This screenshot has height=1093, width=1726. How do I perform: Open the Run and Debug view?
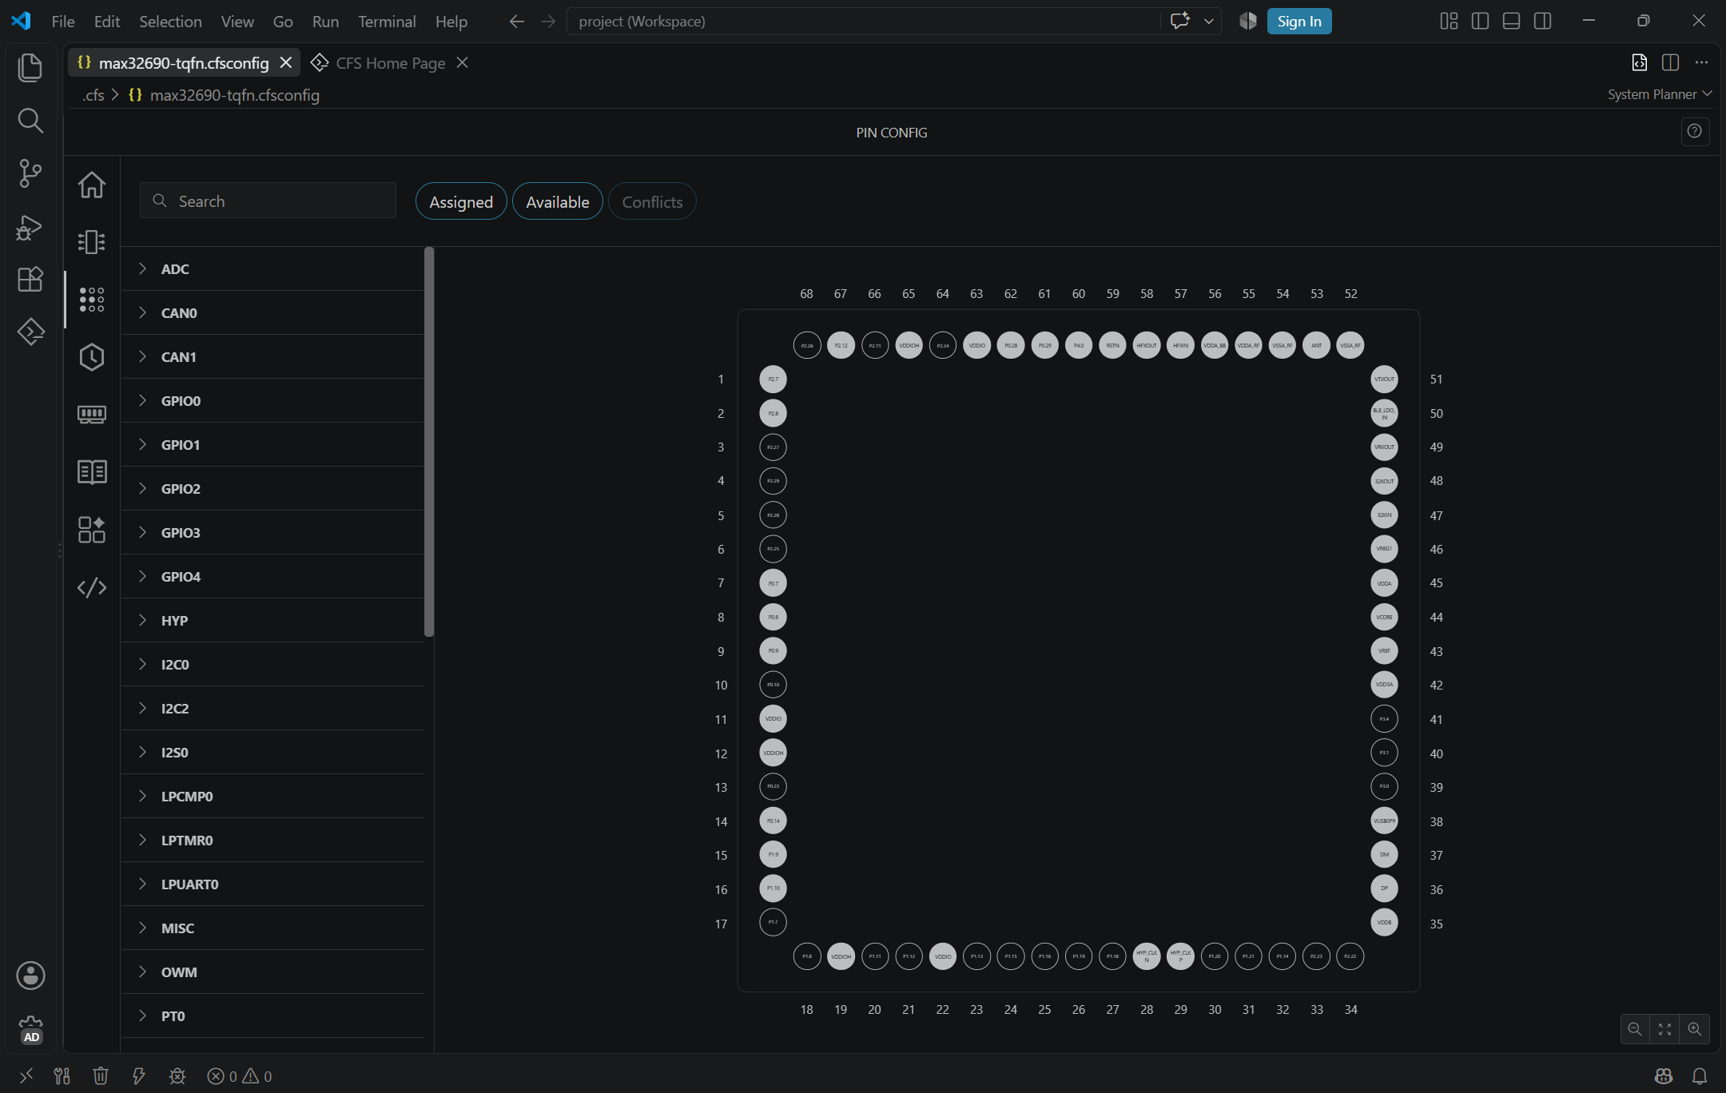pyautogui.click(x=30, y=227)
